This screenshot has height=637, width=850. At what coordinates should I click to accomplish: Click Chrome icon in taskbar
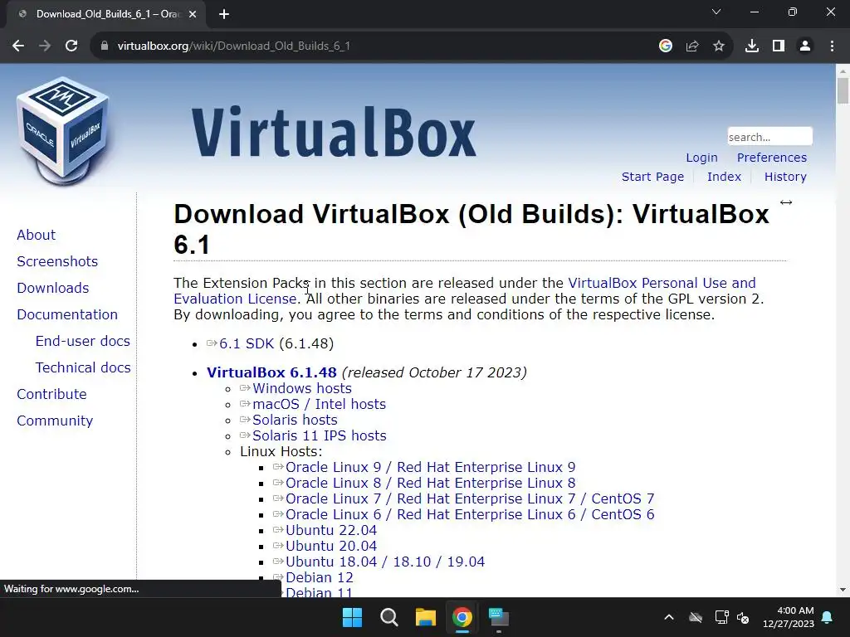(x=462, y=617)
